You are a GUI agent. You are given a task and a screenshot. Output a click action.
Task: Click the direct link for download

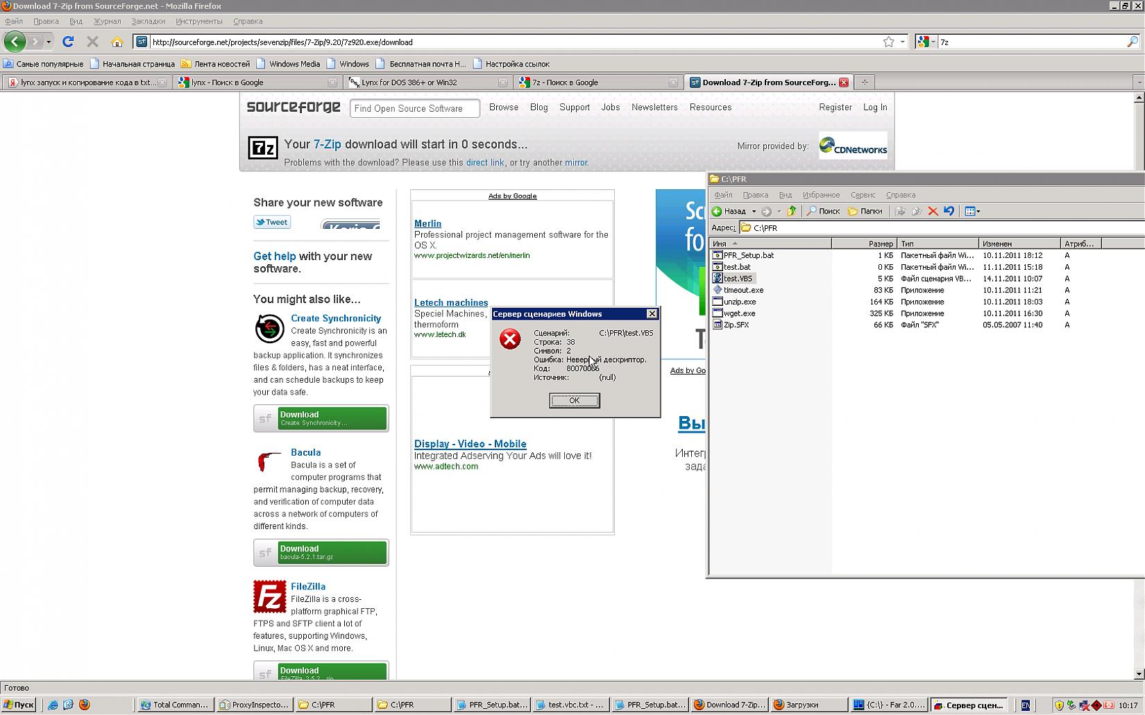click(485, 163)
